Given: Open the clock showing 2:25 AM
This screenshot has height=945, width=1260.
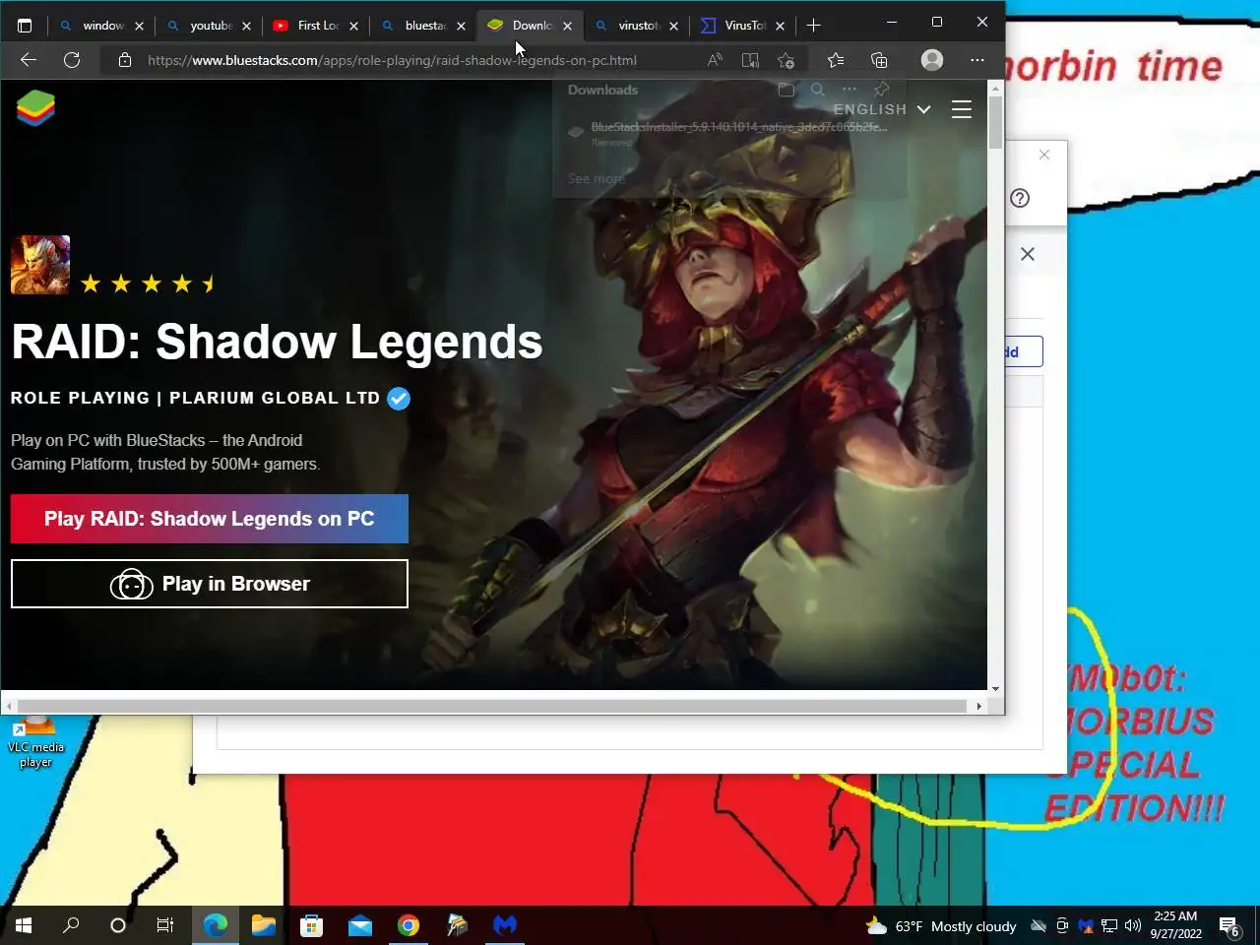Looking at the screenshot, I should click(x=1175, y=925).
